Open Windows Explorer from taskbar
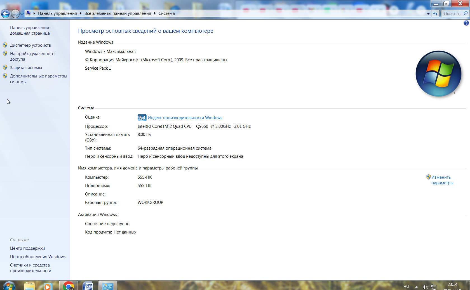Viewport: 470px width, 290px height. [29, 286]
